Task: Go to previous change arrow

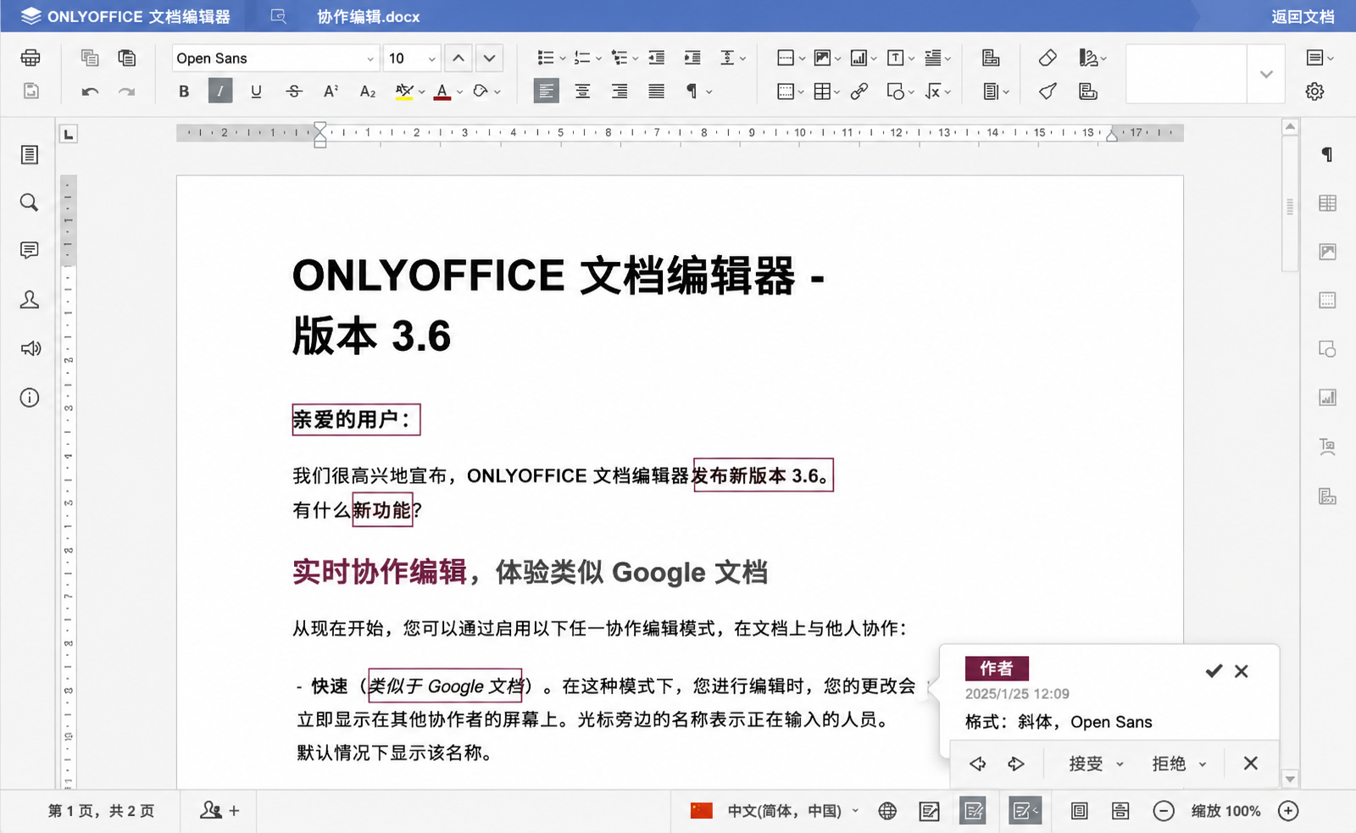Action: (978, 764)
